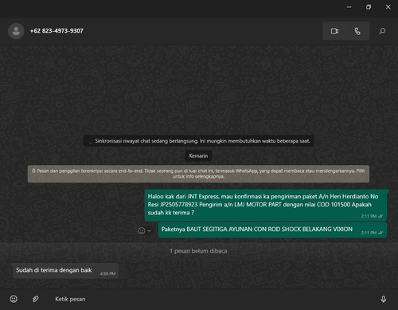Select the 'Paketnya BAUT SEGITIGA AYUNAN' message bubble
This screenshot has width=398, height=310.
272,230
